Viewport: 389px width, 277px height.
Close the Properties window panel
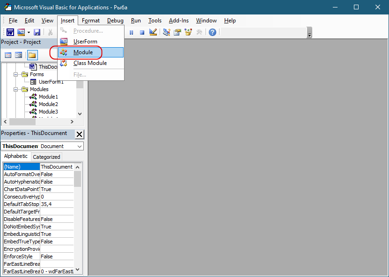pyautogui.click(x=80, y=134)
